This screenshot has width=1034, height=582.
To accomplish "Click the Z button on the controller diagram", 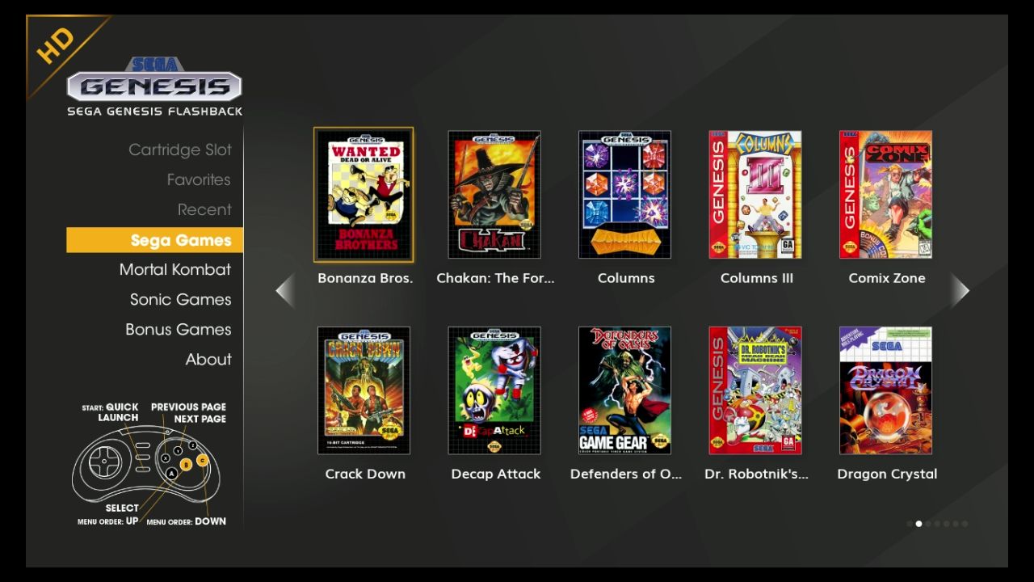I will point(193,445).
